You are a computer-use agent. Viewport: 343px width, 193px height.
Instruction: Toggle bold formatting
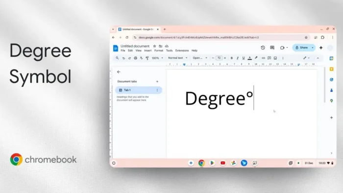tap(232, 58)
